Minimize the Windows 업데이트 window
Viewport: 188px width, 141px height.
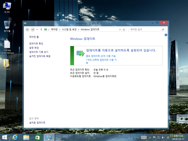point(152,23)
